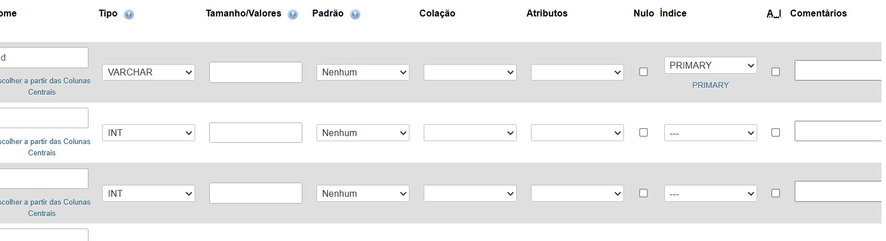Tick A_I checkbox in third row
Screen dimensions: 886x241
pos(775,193)
